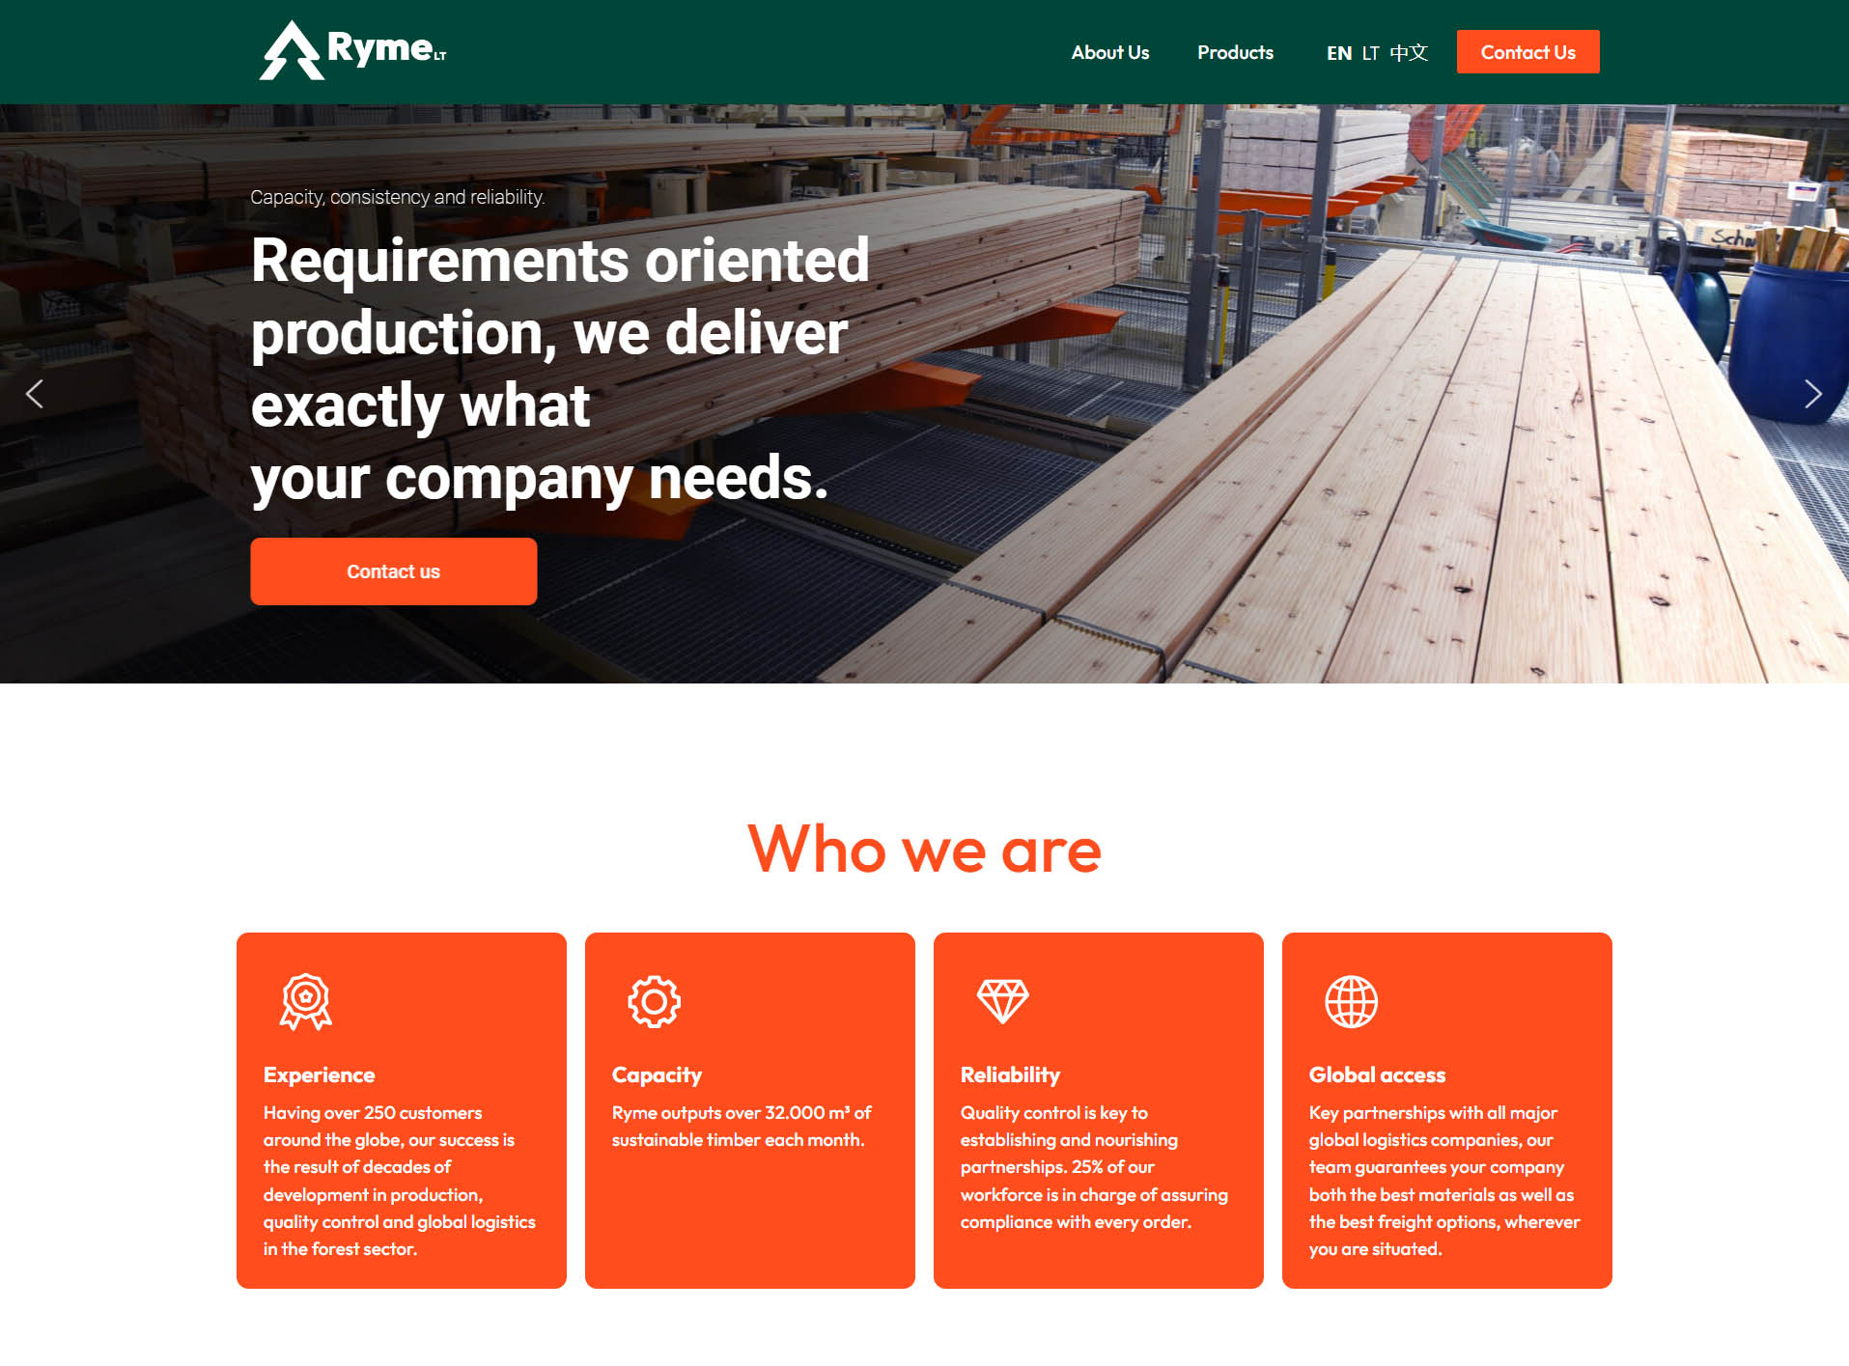Viewport: 1849px width, 1366px height.
Task: Switch the site language to EN
Action: (1338, 53)
